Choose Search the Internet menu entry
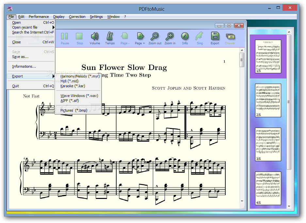This screenshot has height=223, width=306. coord(31,32)
